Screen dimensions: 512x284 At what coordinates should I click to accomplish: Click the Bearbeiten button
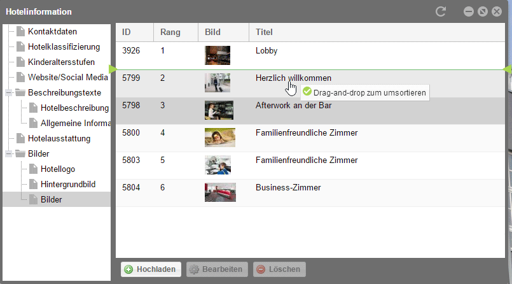point(217,269)
